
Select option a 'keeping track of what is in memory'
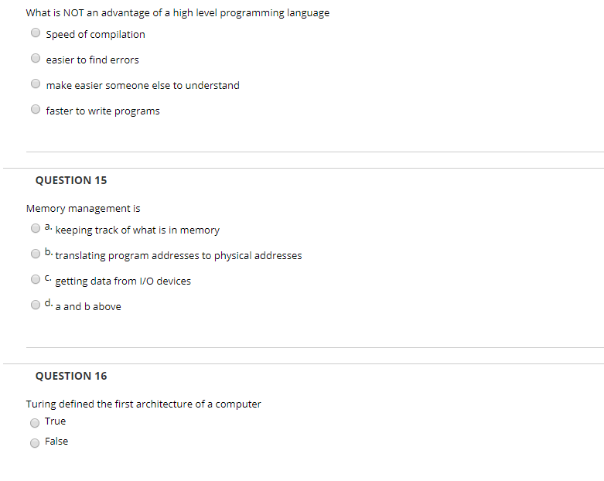click(x=36, y=228)
